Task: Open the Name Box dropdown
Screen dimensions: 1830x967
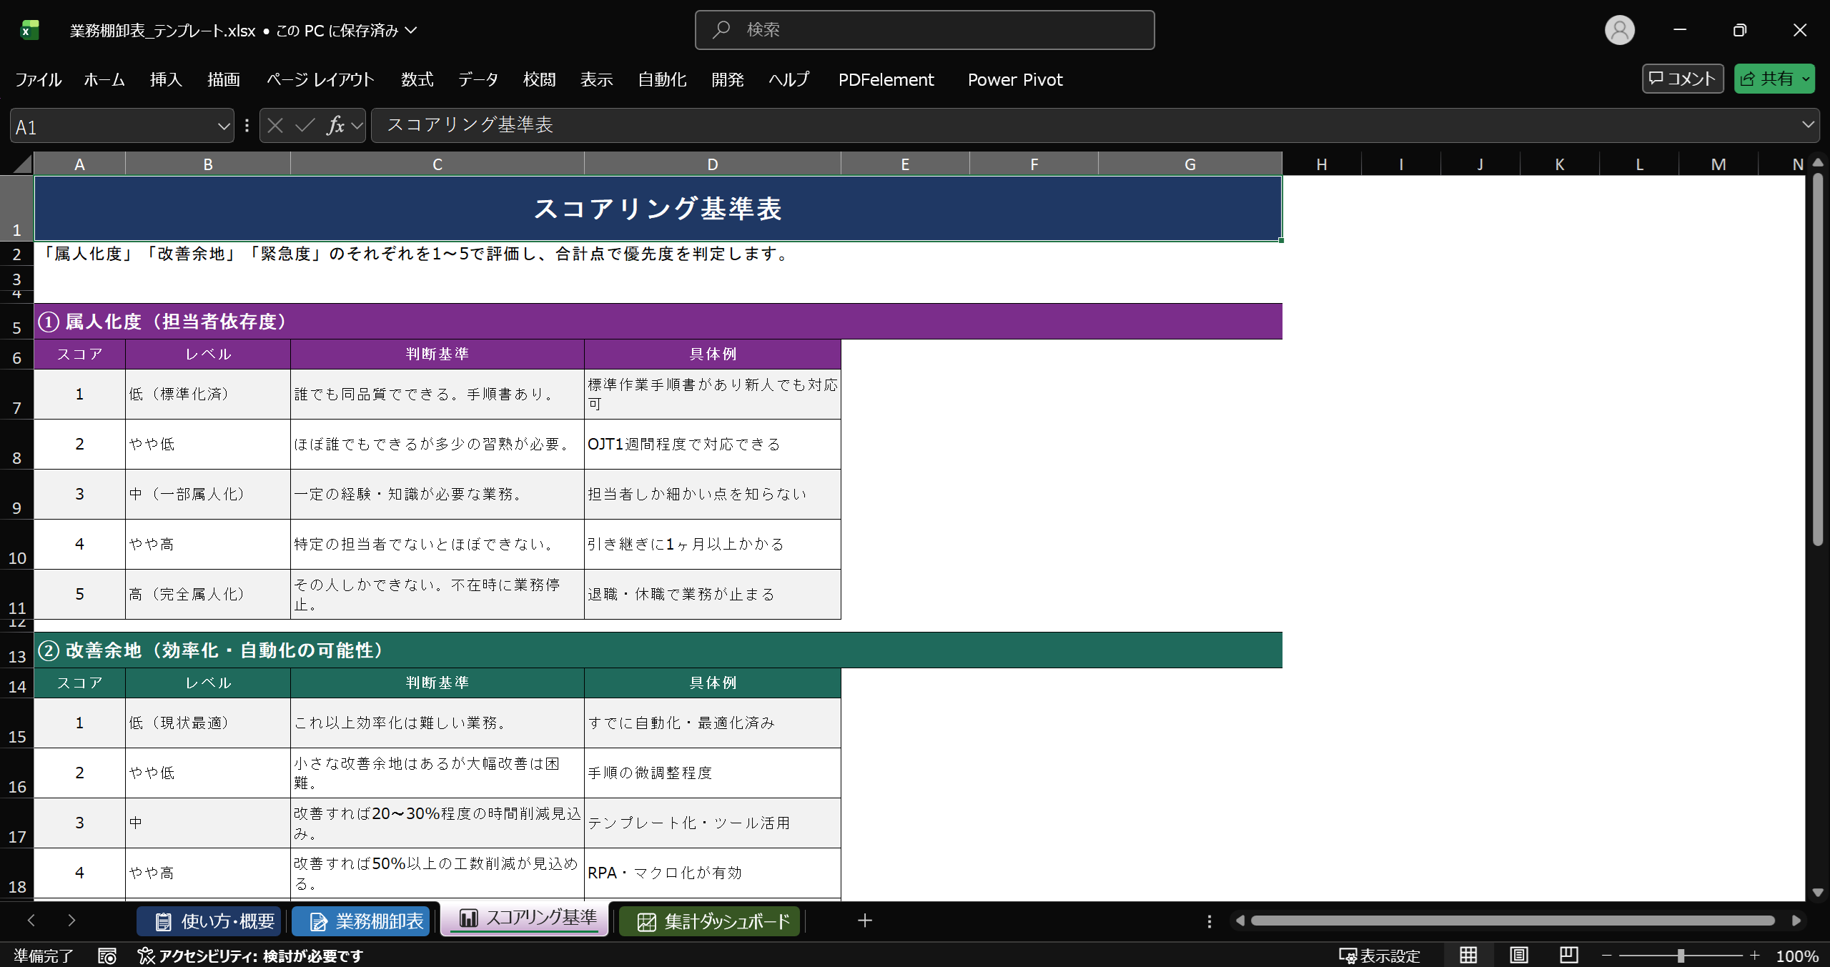Action: pyautogui.click(x=223, y=127)
